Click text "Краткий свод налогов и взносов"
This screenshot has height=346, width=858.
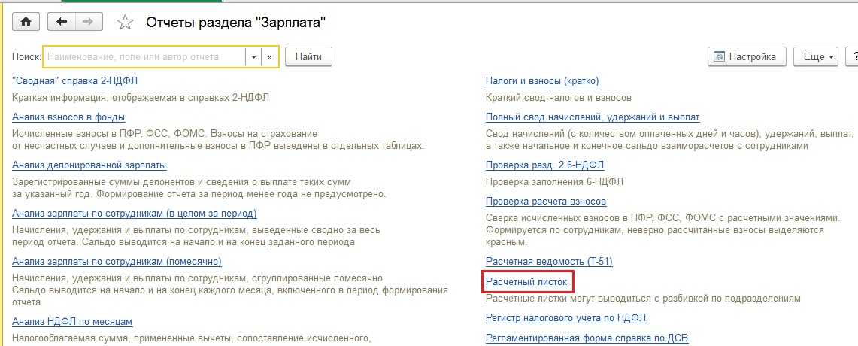[x=559, y=98]
